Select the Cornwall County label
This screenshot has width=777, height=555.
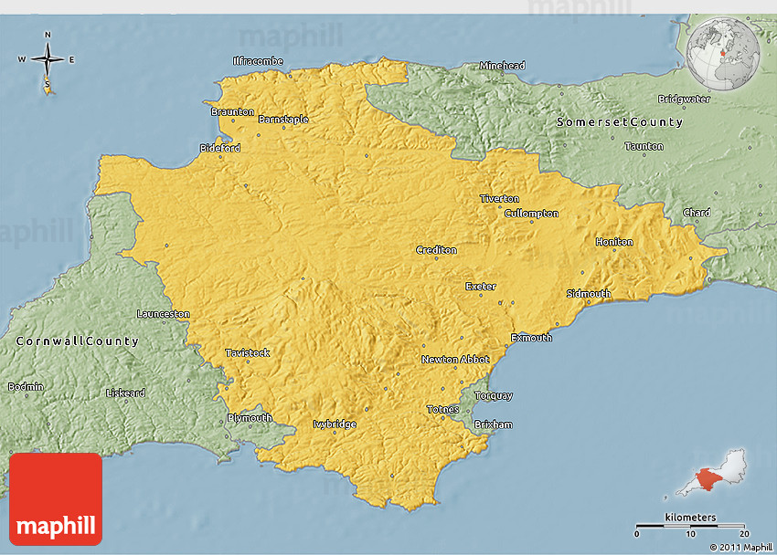pyautogui.click(x=78, y=341)
